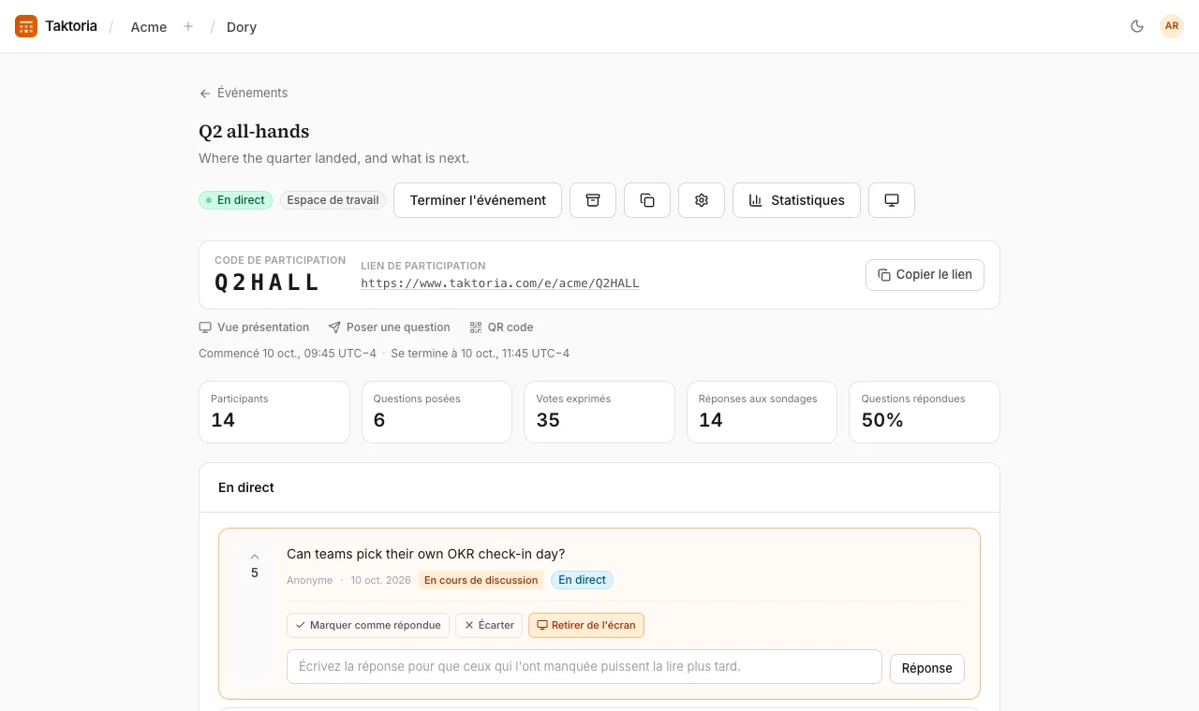1199x711 pixels.
Task: Click Marquer comme répondue
Action: 368,625
